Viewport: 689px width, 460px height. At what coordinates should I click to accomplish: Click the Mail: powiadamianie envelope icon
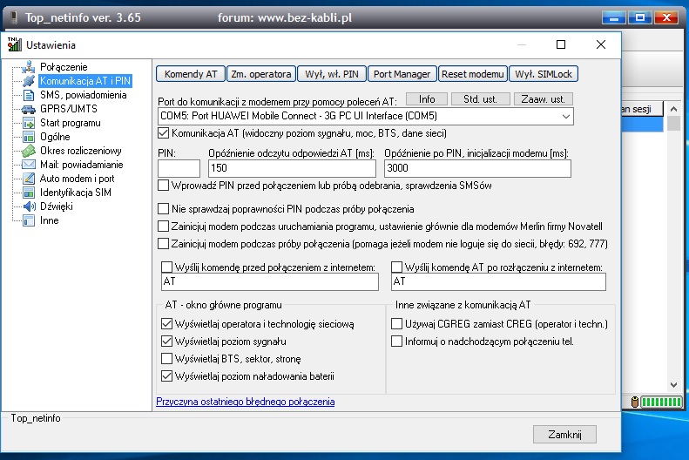pyautogui.click(x=29, y=165)
